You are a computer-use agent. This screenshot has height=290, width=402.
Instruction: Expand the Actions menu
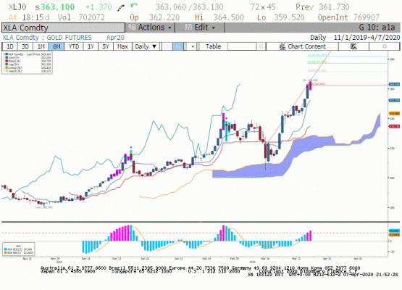(150, 28)
